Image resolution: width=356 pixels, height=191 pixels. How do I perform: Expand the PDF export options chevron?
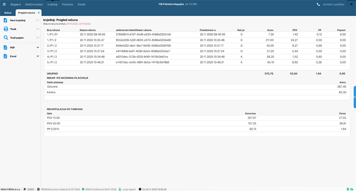click(38, 47)
